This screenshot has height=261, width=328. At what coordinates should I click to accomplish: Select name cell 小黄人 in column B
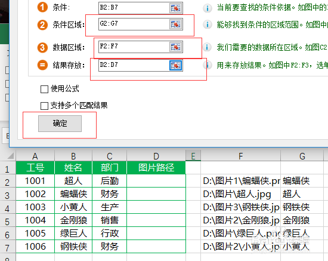tap(73, 207)
